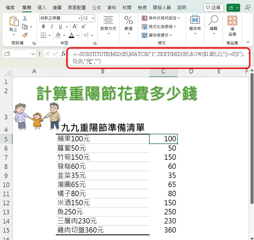Screen dimensions: 254x240
Task: Switch to the 繪圖 tab
Action: point(57,8)
